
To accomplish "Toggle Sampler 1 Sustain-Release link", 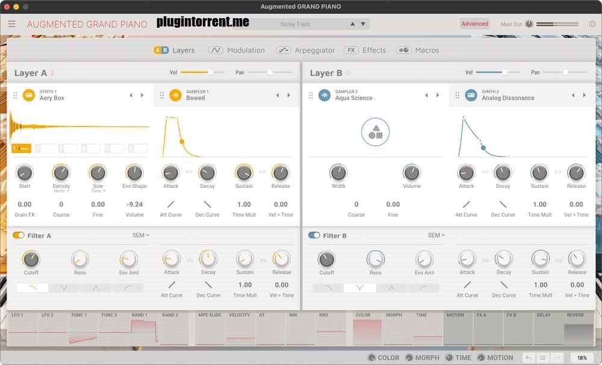I will click(262, 172).
